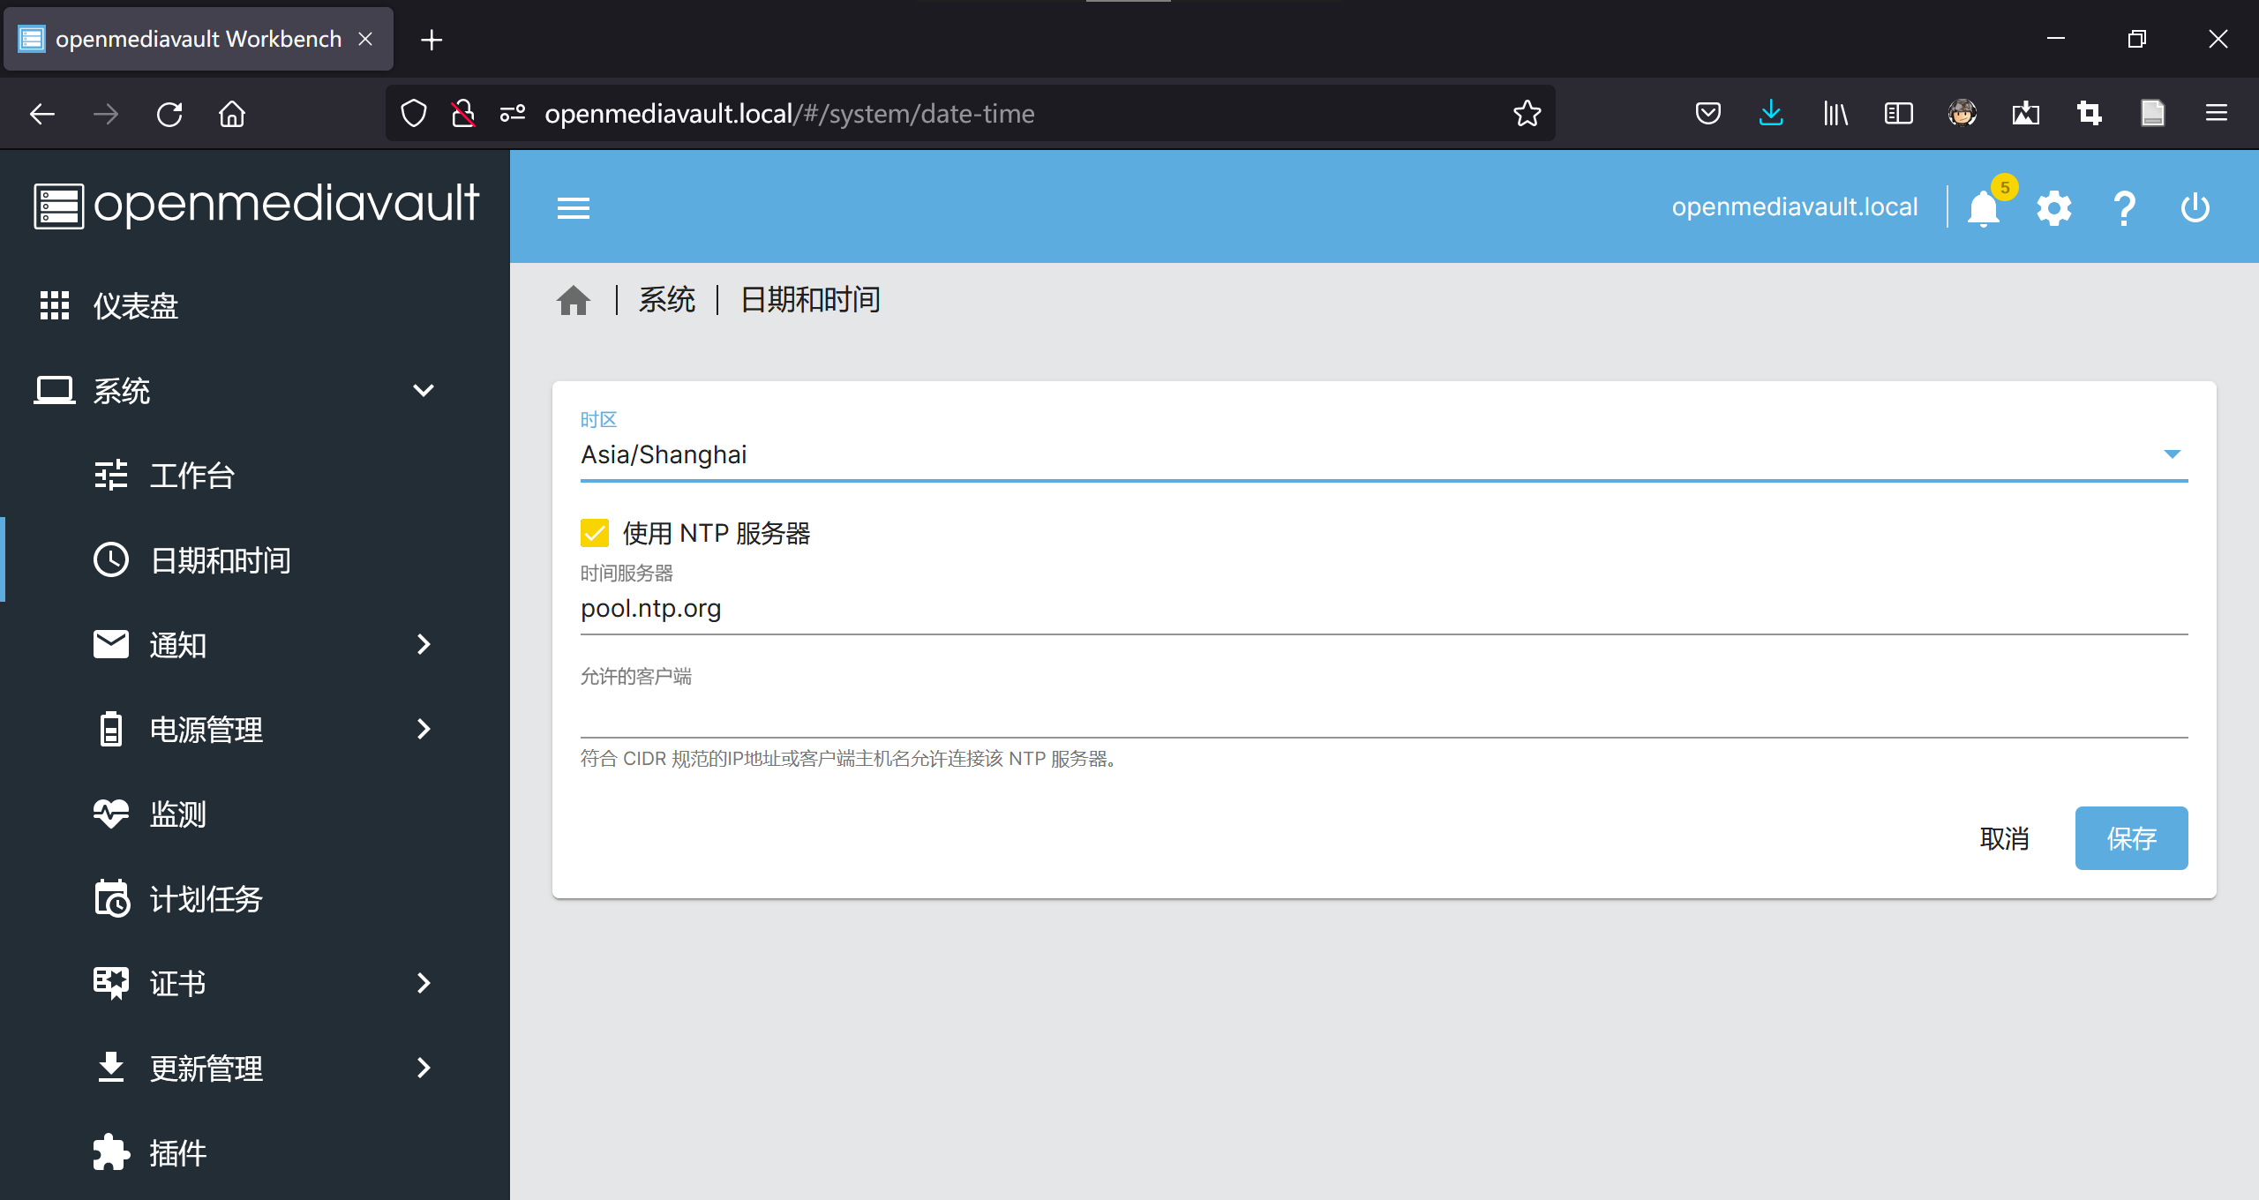This screenshot has height=1200, width=2259.
Task: Open the 时区 Asia/Shanghai dropdown
Action: pyautogui.click(x=1384, y=454)
